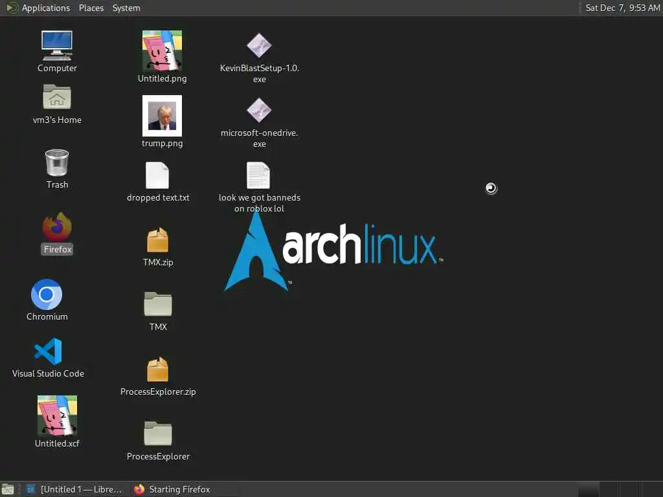The height and width of the screenshot is (497, 663).
Task: Select the Untitled.xcf file icon
Action: (57, 415)
